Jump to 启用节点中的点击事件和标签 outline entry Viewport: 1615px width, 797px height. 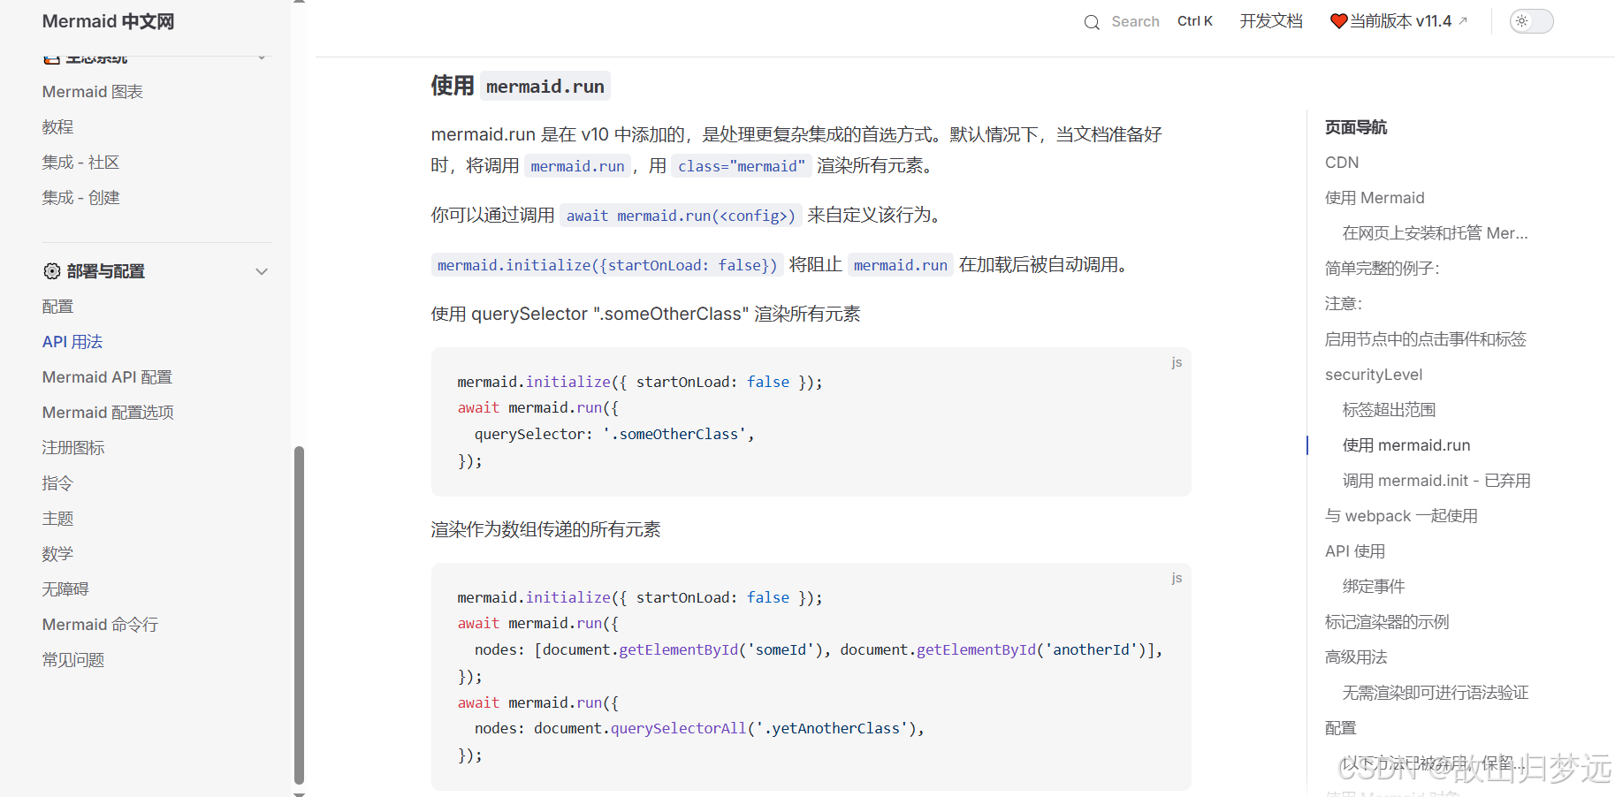click(1426, 339)
